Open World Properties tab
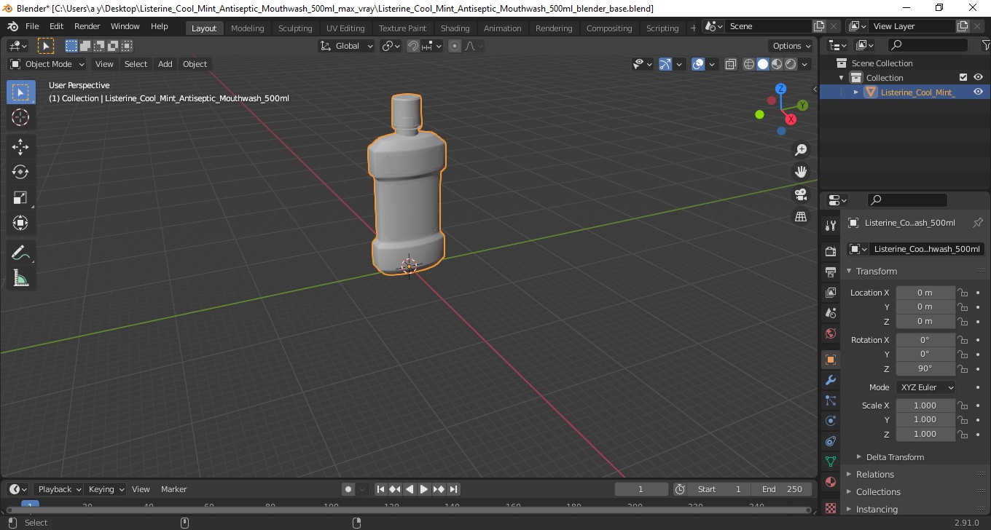This screenshot has width=991, height=530. tap(830, 333)
